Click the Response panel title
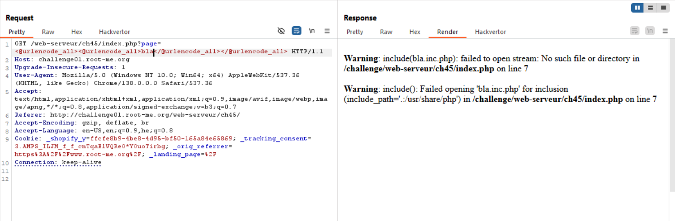 point(360,18)
